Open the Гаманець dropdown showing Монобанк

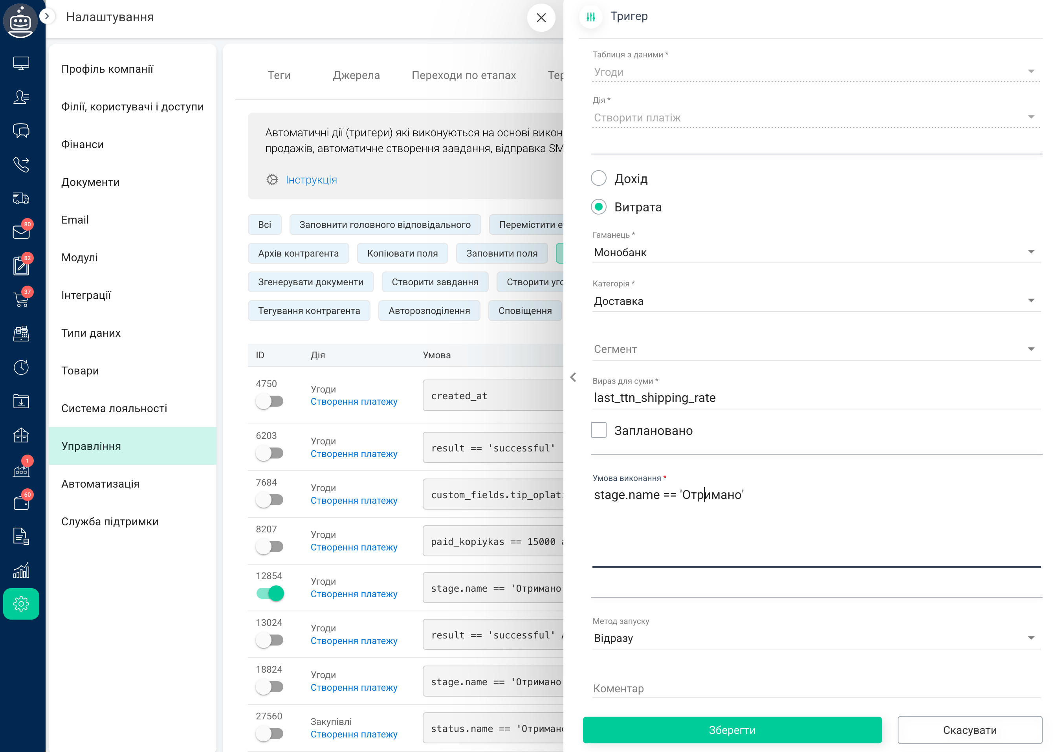816,252
